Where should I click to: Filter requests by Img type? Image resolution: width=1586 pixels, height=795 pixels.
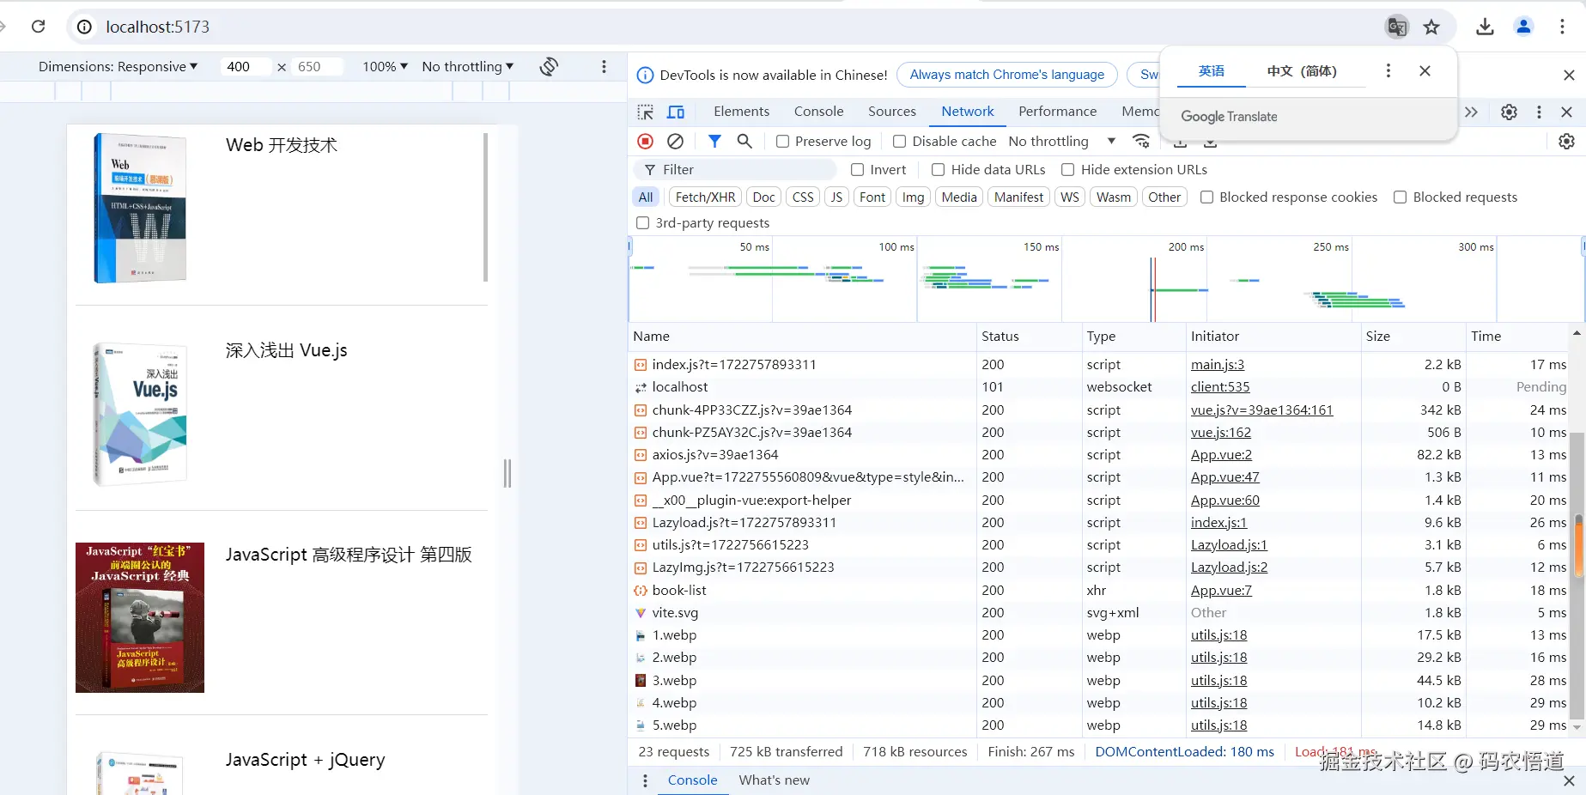point(914,197)
